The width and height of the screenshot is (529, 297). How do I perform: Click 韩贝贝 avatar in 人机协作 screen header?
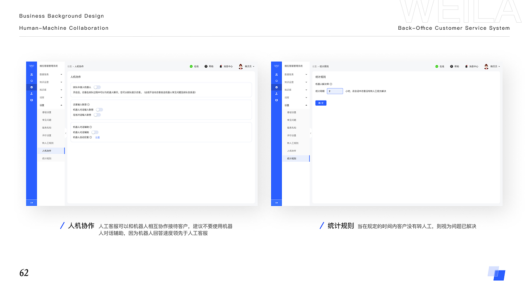(x=241, y=66)
